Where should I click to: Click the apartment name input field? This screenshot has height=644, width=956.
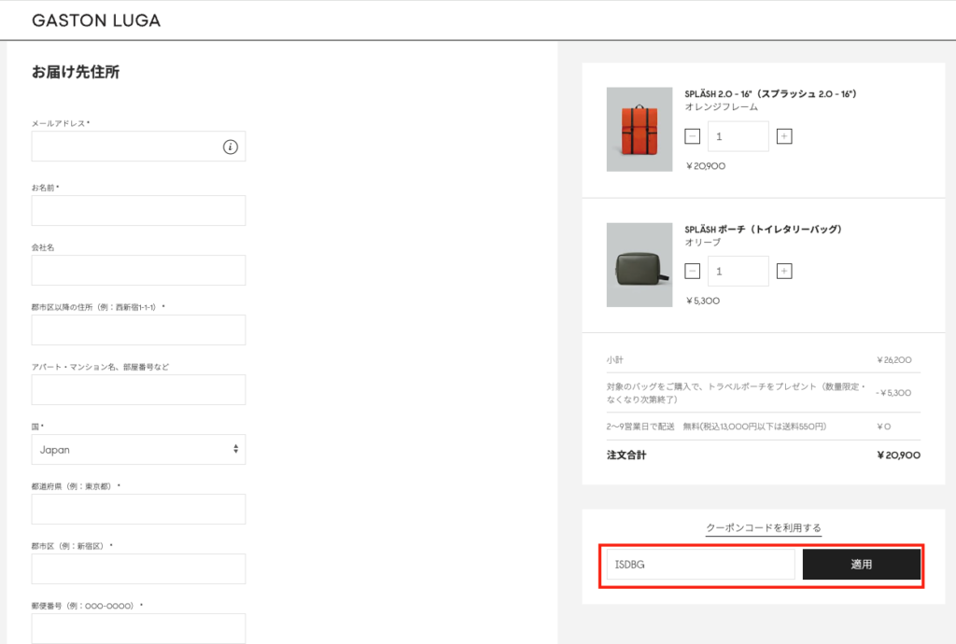pyautogui.click(x=138, y=390)
